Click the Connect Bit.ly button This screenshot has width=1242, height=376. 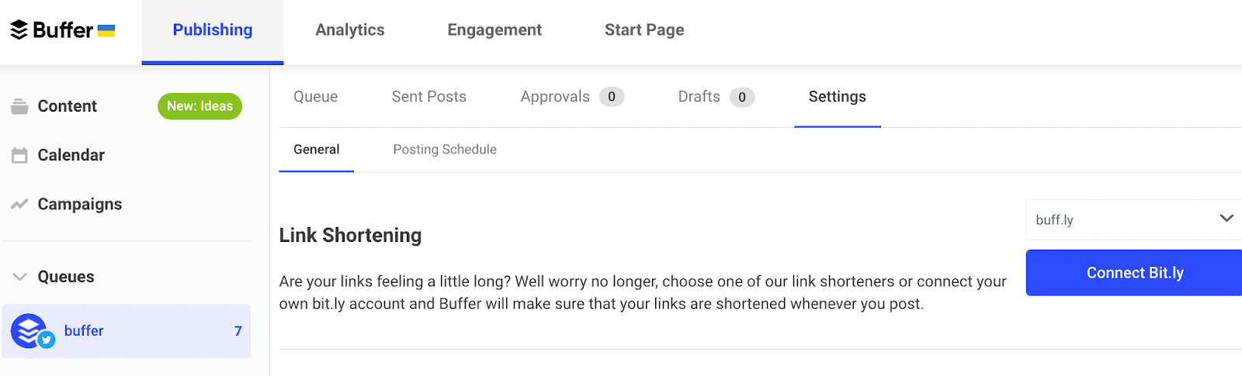[x=1134, y=273]
